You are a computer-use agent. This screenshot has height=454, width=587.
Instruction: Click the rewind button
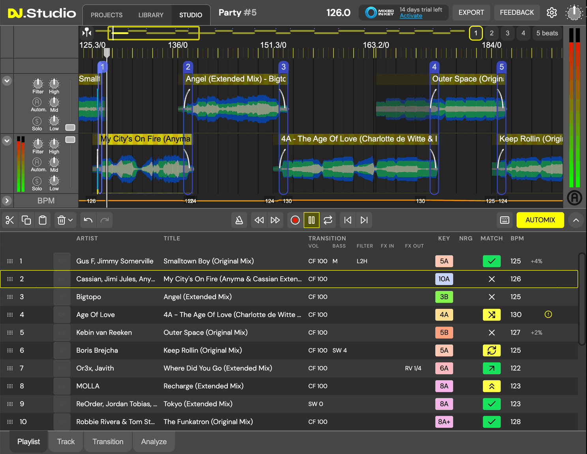259,220
